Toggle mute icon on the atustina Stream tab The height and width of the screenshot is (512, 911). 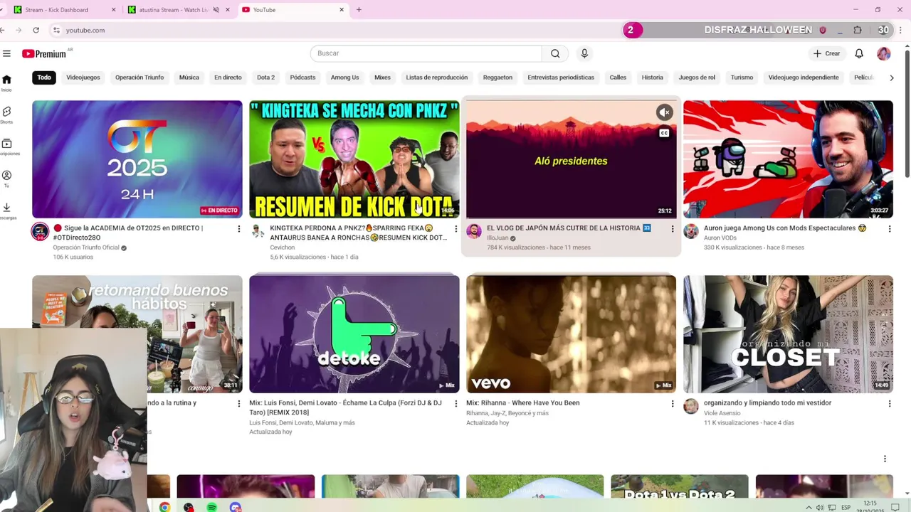click(216, 10)
